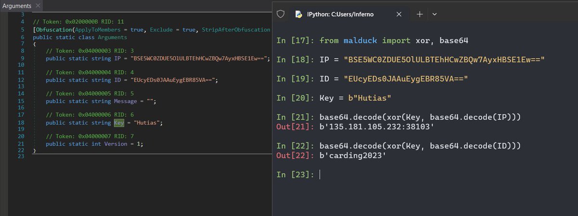Click the Arguments class name in code
Viewport: 578px width, 216px height.
(112, 37)
